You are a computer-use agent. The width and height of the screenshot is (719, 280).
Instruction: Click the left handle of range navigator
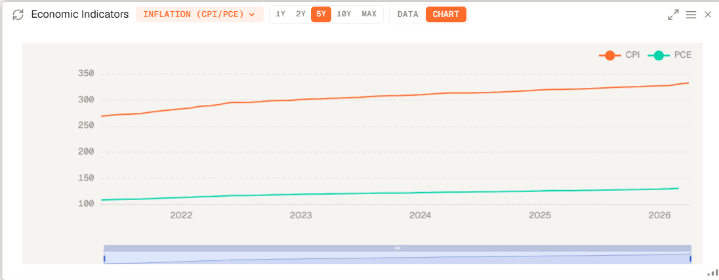104,259
